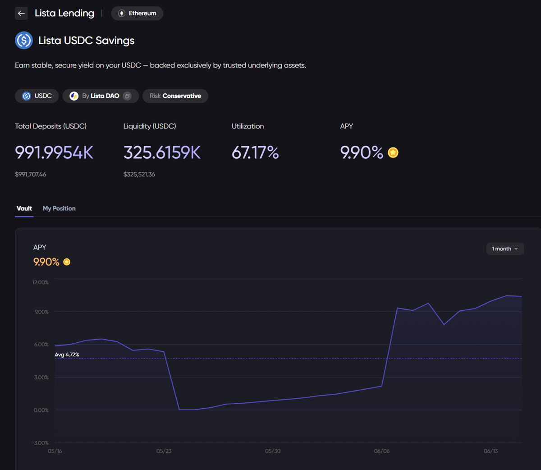541x470 pixels.
Task: Click the 05/30 date axis label
Action: click(x=273, y=451)
